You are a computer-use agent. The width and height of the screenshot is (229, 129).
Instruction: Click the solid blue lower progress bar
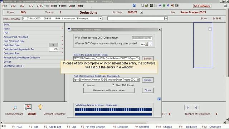click(113, 114)
